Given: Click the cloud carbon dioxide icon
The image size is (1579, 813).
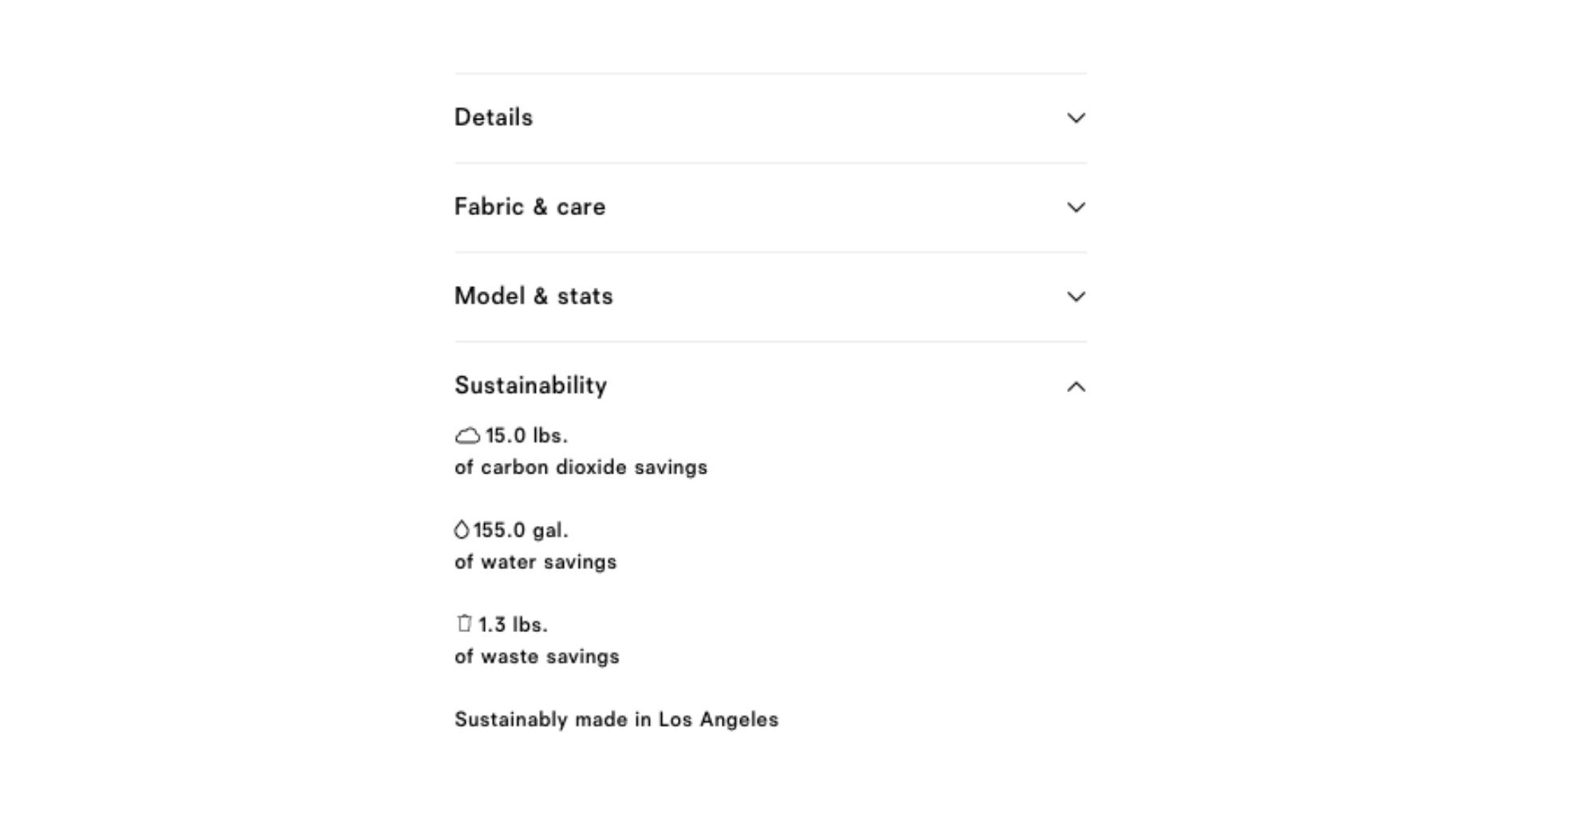Looking at the screenshot, I should (x=467, y=436).
